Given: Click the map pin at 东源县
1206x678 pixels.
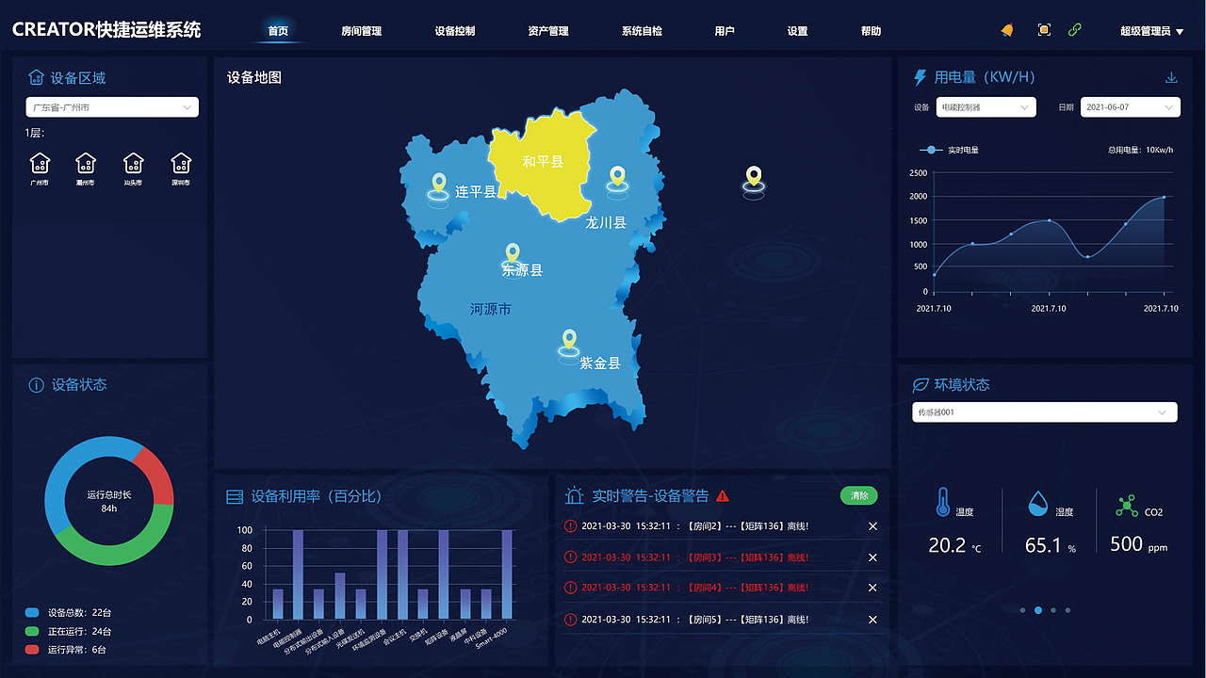Looking at the screenshot, I should (512, 255).
